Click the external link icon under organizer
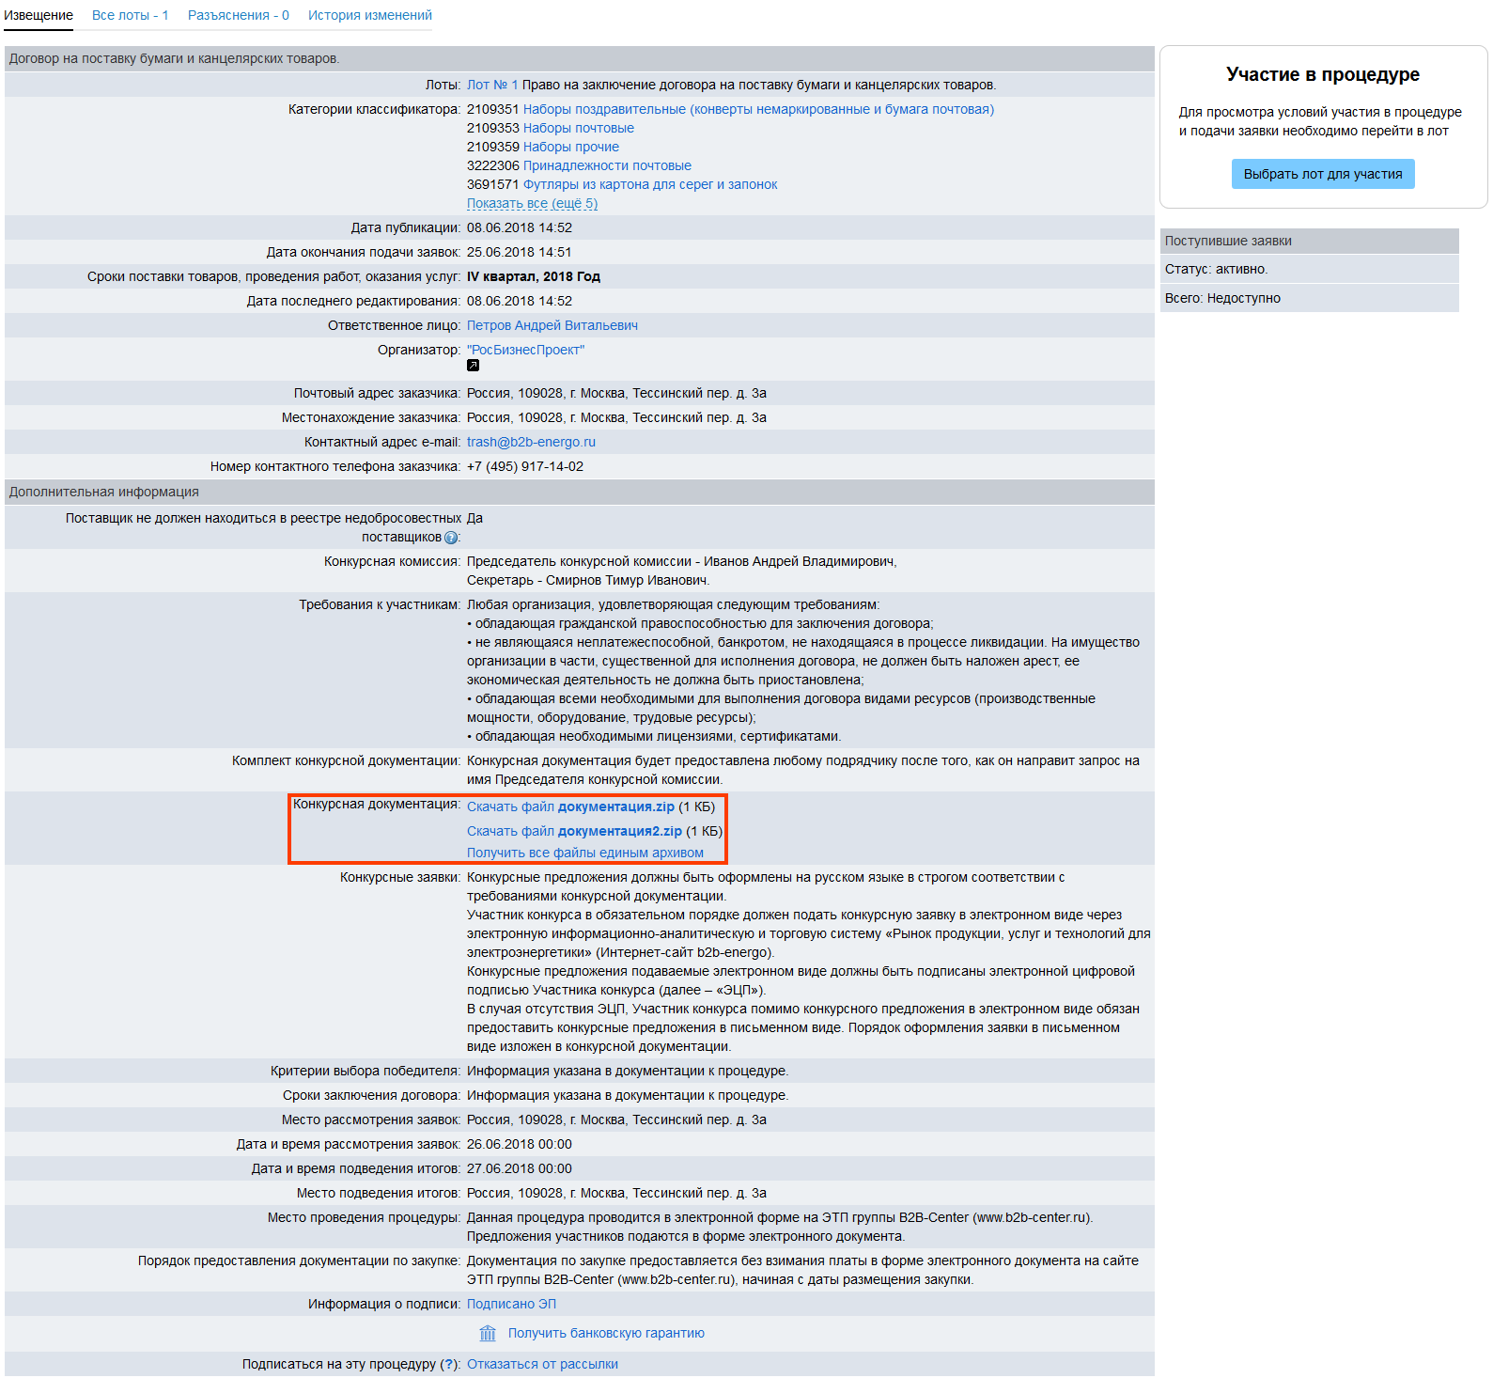This screenshot has width=1493, height=1378. click(473, 366)
